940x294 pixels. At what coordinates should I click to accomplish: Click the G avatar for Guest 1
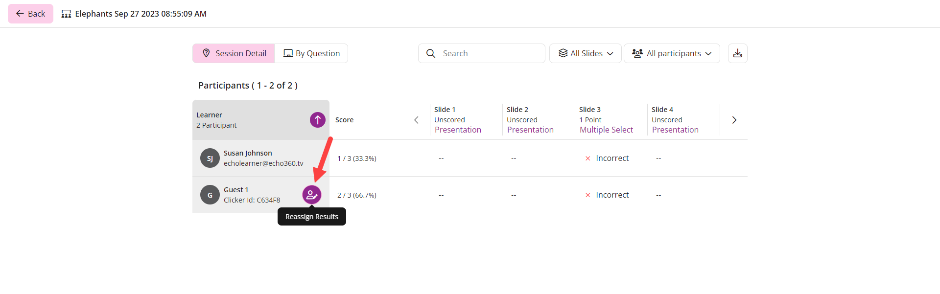point(210,195)
